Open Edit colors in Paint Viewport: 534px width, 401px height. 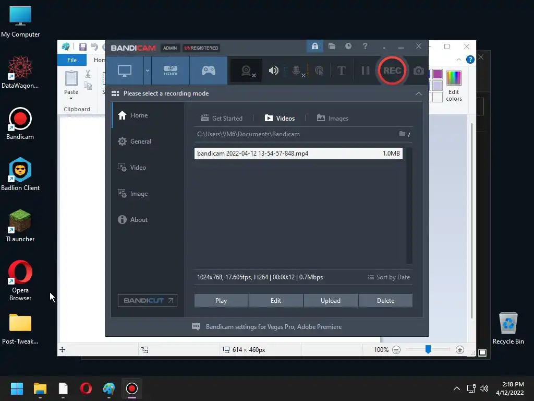point(454,86)
